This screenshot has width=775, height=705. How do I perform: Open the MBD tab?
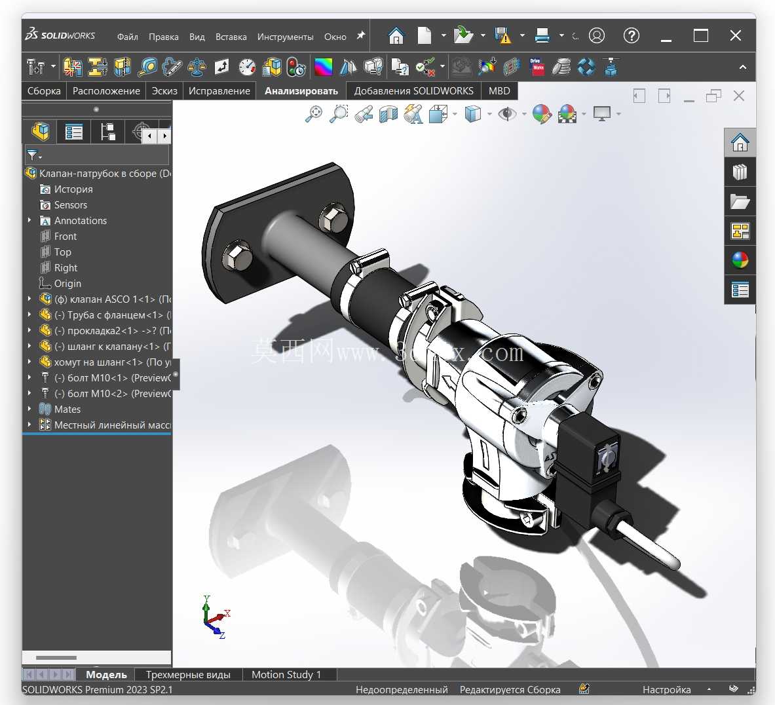click(499, 91)
